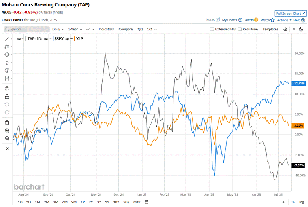Collapse the left drawing toolbar
Image resolution: width=308 pixels, height=207 pixels.
click(7, 148)
